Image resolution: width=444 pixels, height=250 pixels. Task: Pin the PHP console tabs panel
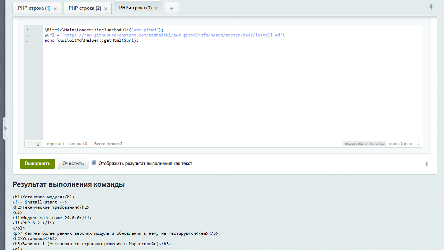[431, 7]
